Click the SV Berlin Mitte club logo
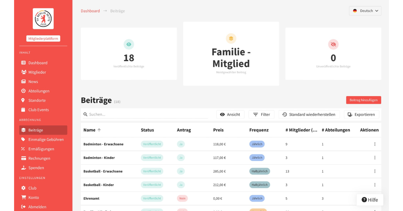Image resolution: width=403 pixels, height=211 pixels. (43, 19)
